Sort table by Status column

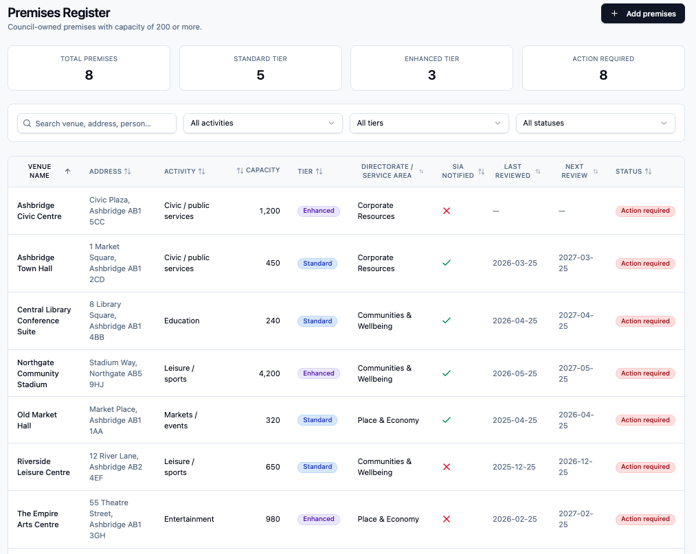(633, 171)
